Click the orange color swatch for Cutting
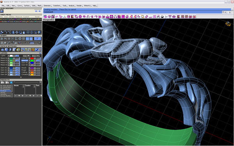The image size is (234, 146). click(x=32, y=72)
